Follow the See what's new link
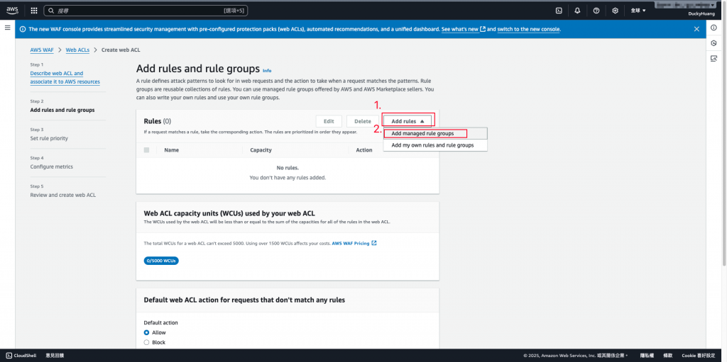 click(x=459, y=29)
